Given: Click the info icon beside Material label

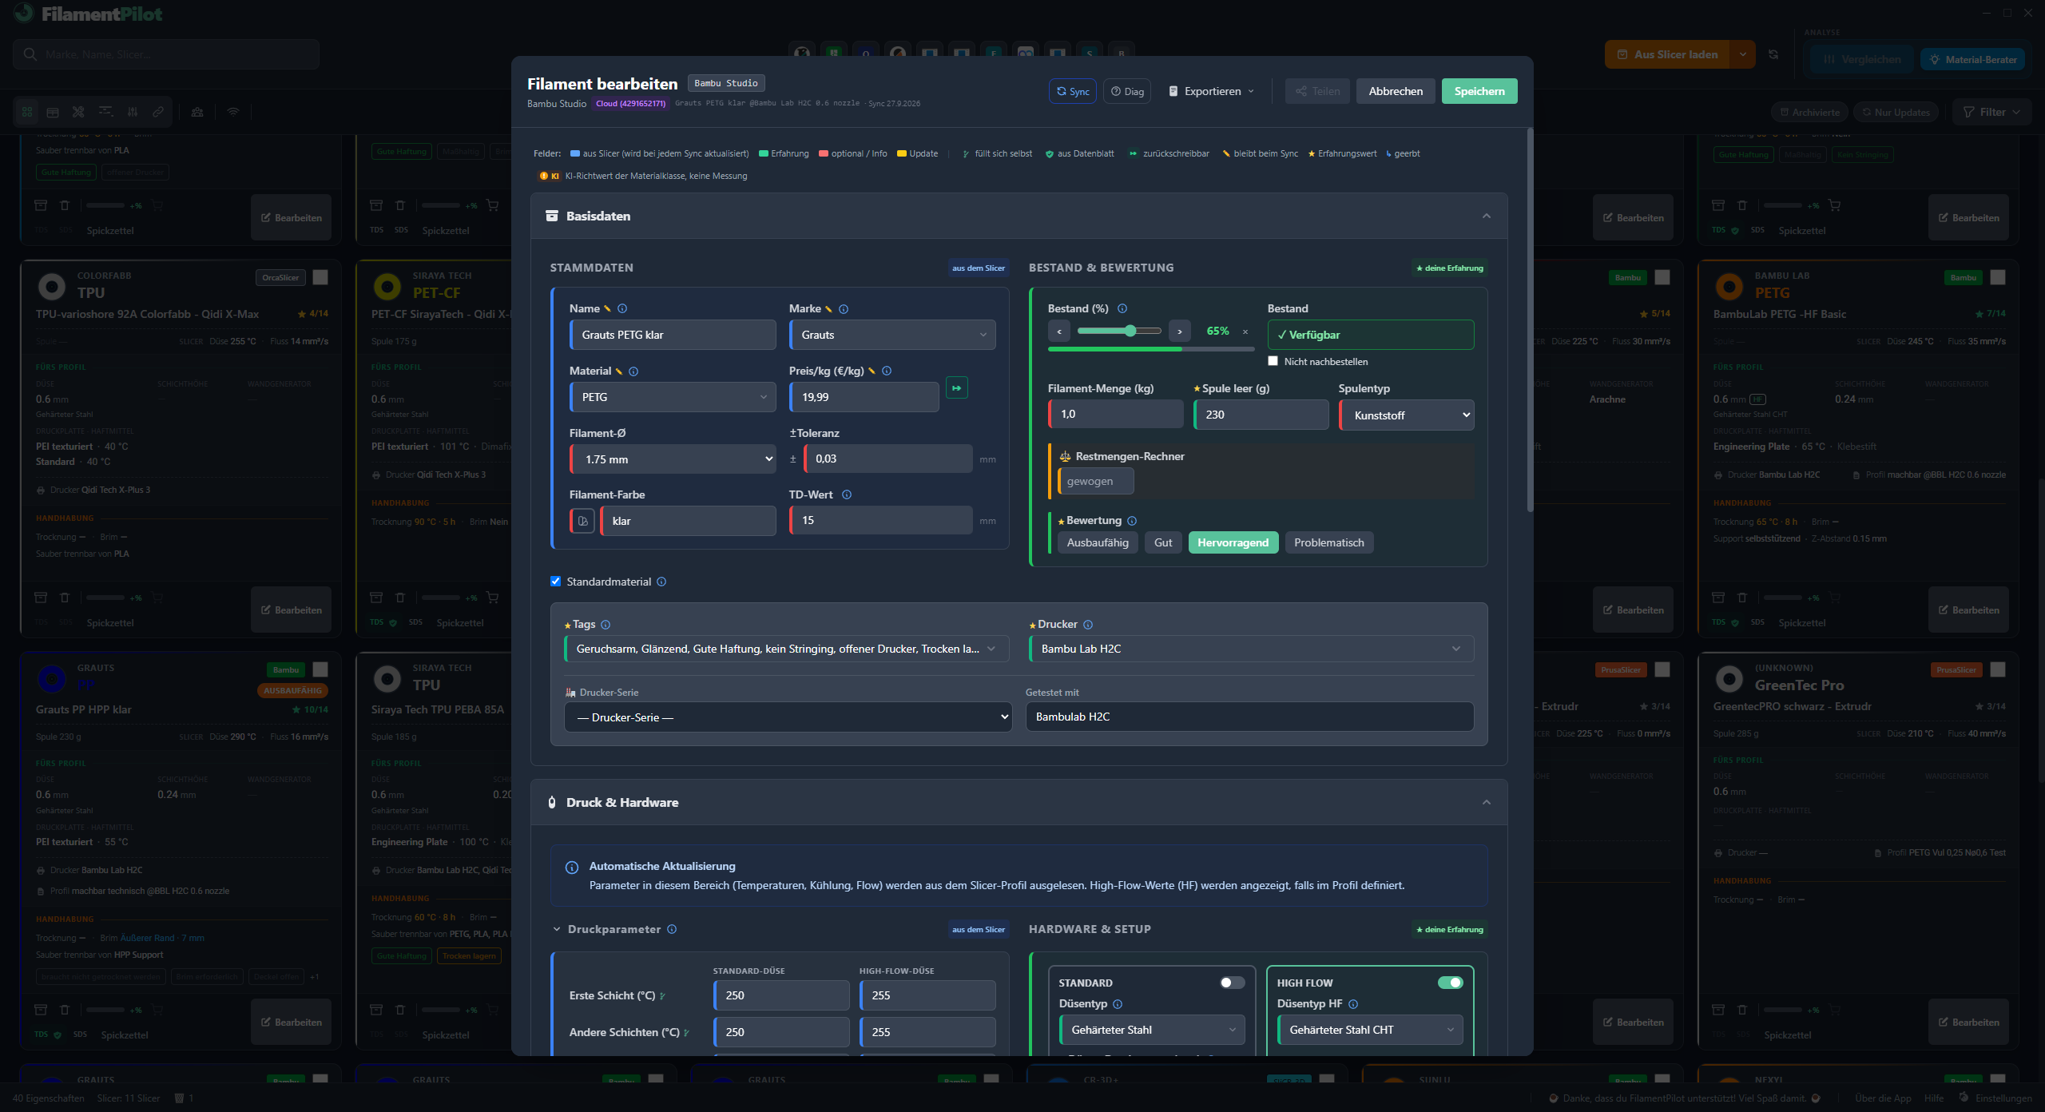Looking at the screenshot, I should (633, 371).
